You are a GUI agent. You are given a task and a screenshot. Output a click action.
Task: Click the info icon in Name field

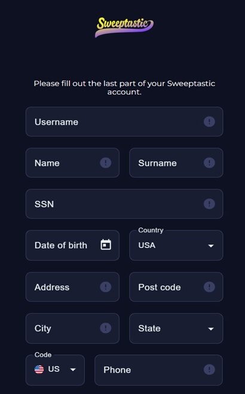point(106,163)
